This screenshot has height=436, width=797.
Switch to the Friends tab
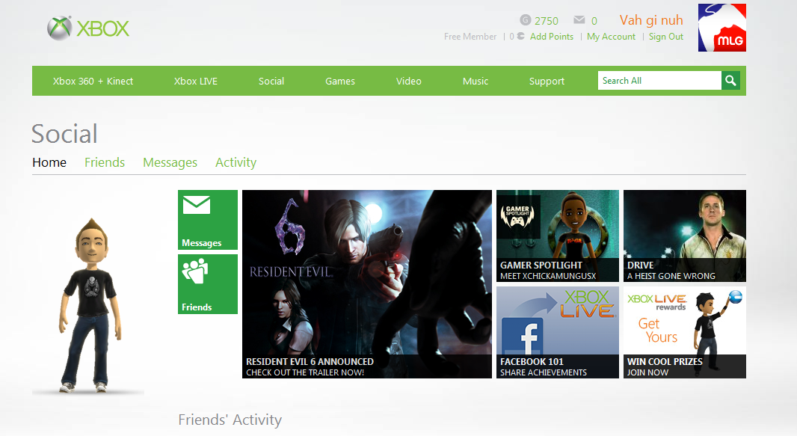[105, 162]
